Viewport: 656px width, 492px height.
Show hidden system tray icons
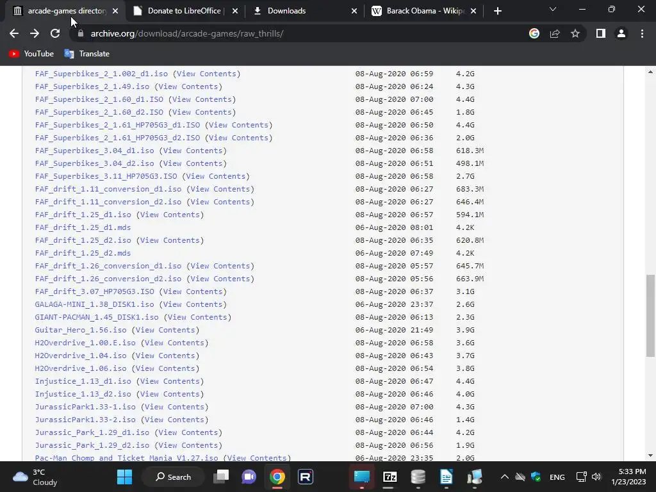[505, 477]
